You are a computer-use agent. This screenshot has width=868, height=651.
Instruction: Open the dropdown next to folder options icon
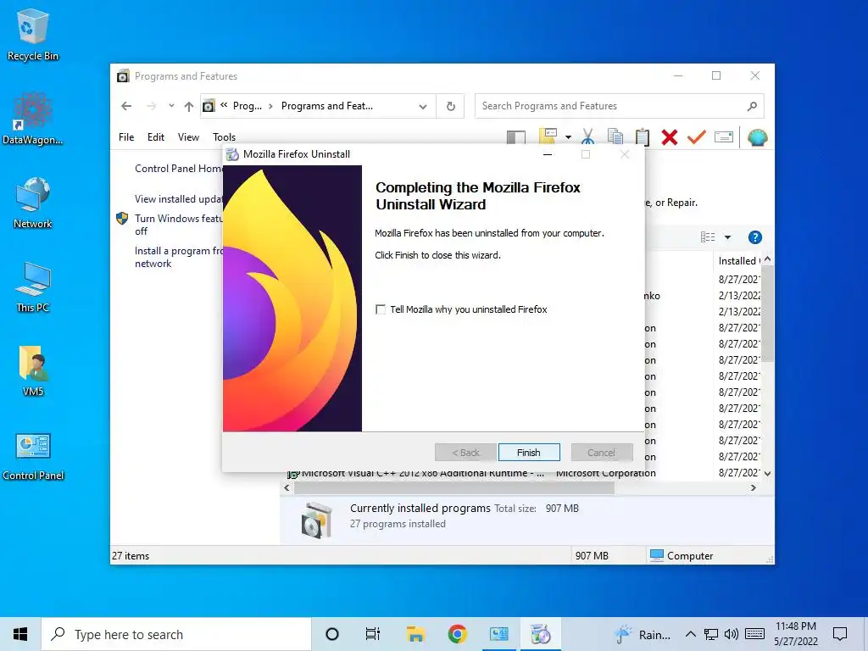pos(568,137)
